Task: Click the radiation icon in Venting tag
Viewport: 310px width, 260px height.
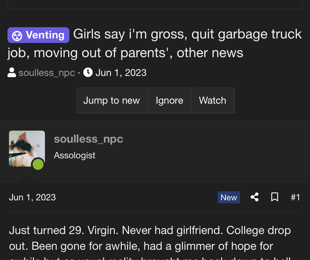Action: 17,36
